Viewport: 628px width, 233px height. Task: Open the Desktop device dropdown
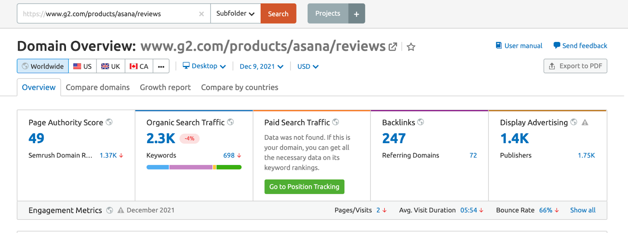(204, 66)
